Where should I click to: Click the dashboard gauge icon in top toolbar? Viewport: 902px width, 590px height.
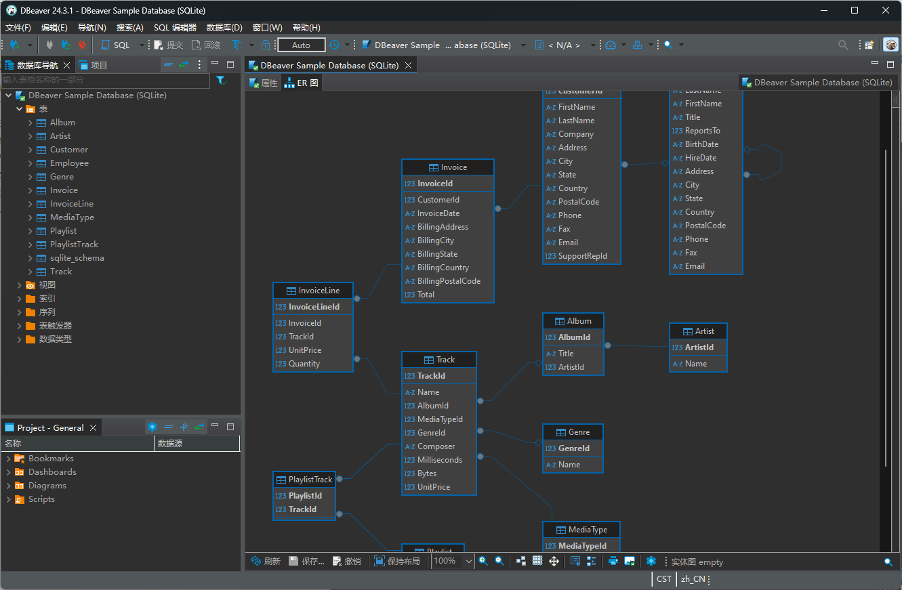pos(611,45)
